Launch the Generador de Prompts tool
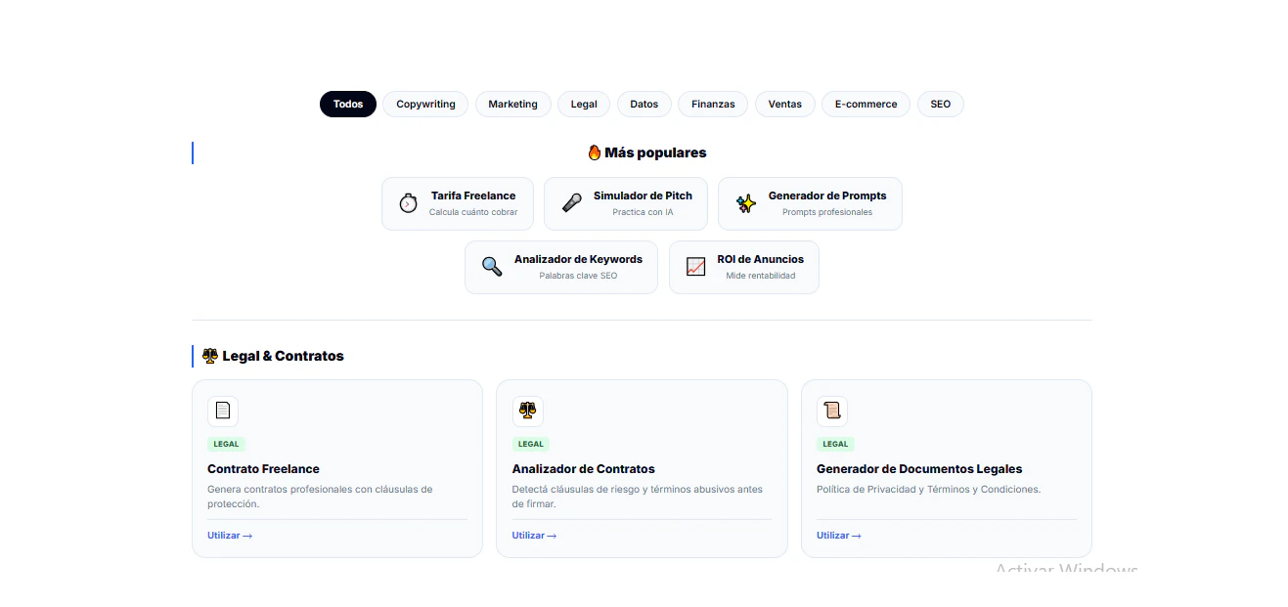 [810, 203]
